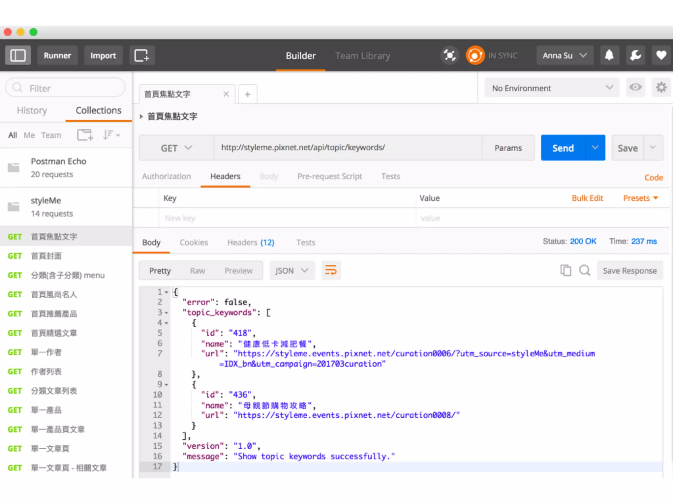Expand the No Environment dropdown
Screen dimensions: 673x504
pos(552,88)
